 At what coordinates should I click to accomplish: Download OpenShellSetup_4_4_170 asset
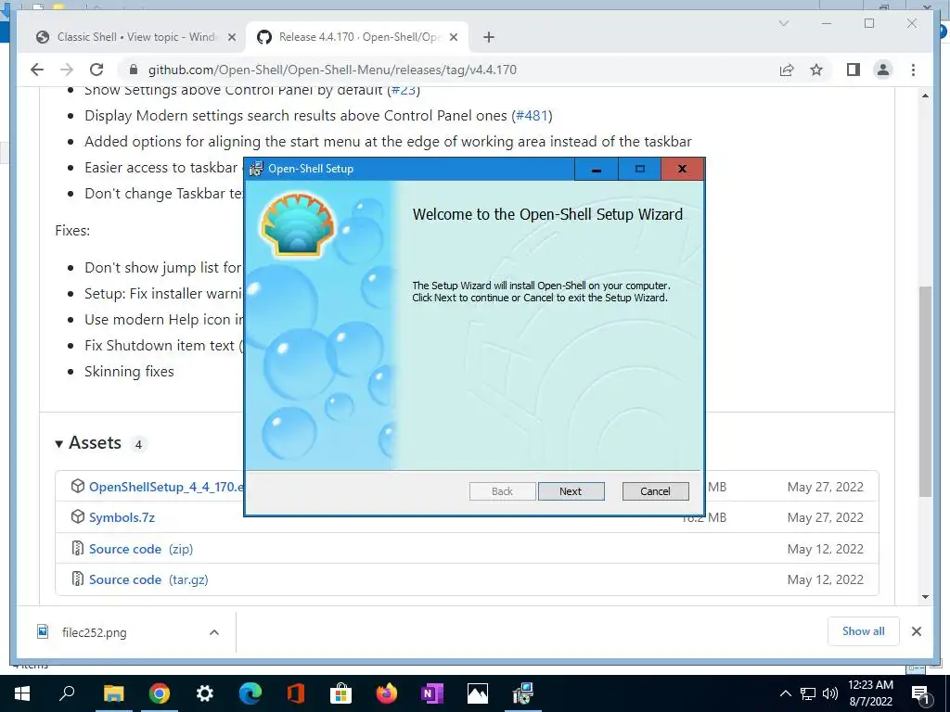(x=167, y=487)
